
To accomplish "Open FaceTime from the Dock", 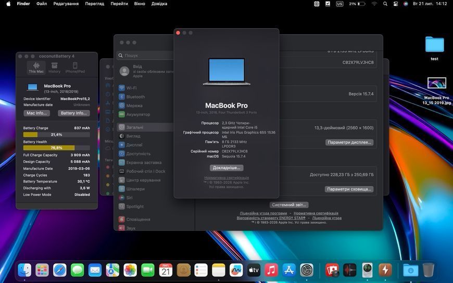I will [x=148, y=271].
